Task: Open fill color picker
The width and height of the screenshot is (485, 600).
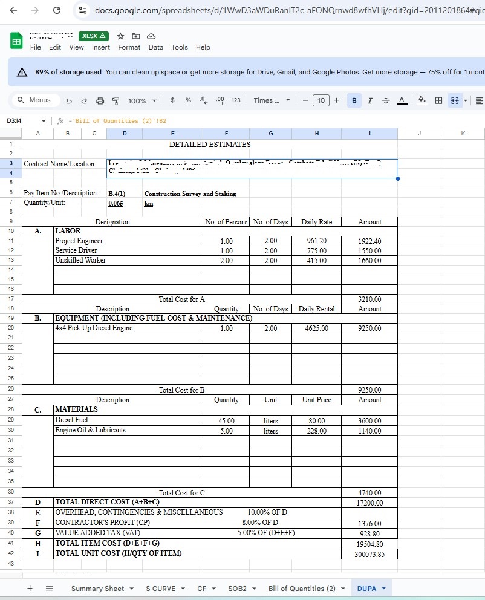Action: (x=422, y=100)
